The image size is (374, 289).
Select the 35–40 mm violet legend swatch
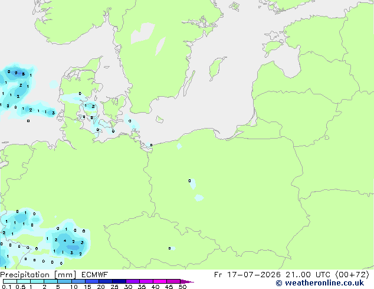146,281
